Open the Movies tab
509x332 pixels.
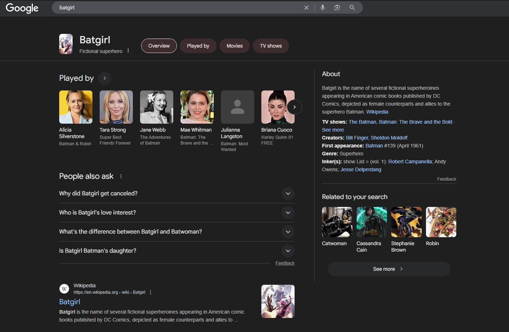pyautogui.click(x=235, y=46)
